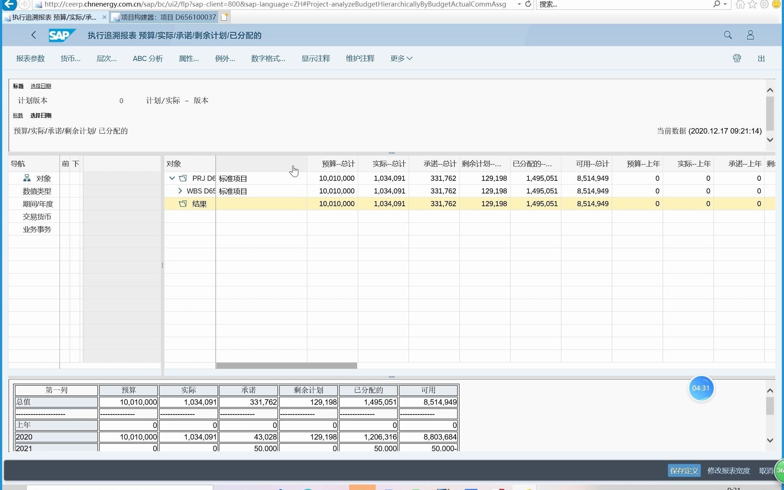Click the export icon next to print
Screen dimensions: 784x490
(761, 58)
